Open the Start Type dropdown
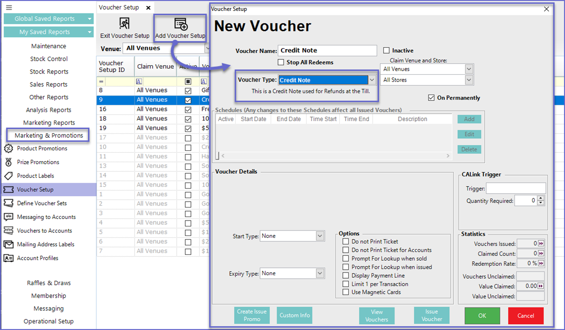Image resolution: width=565 pixels, height=330 pixels. pos(320,236)
